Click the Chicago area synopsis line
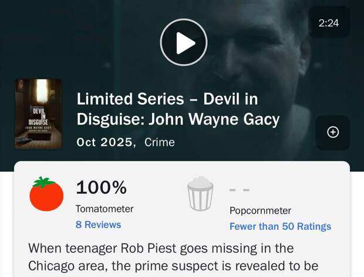The height and width of the screenshot is (277, 364). pos(88,268)
